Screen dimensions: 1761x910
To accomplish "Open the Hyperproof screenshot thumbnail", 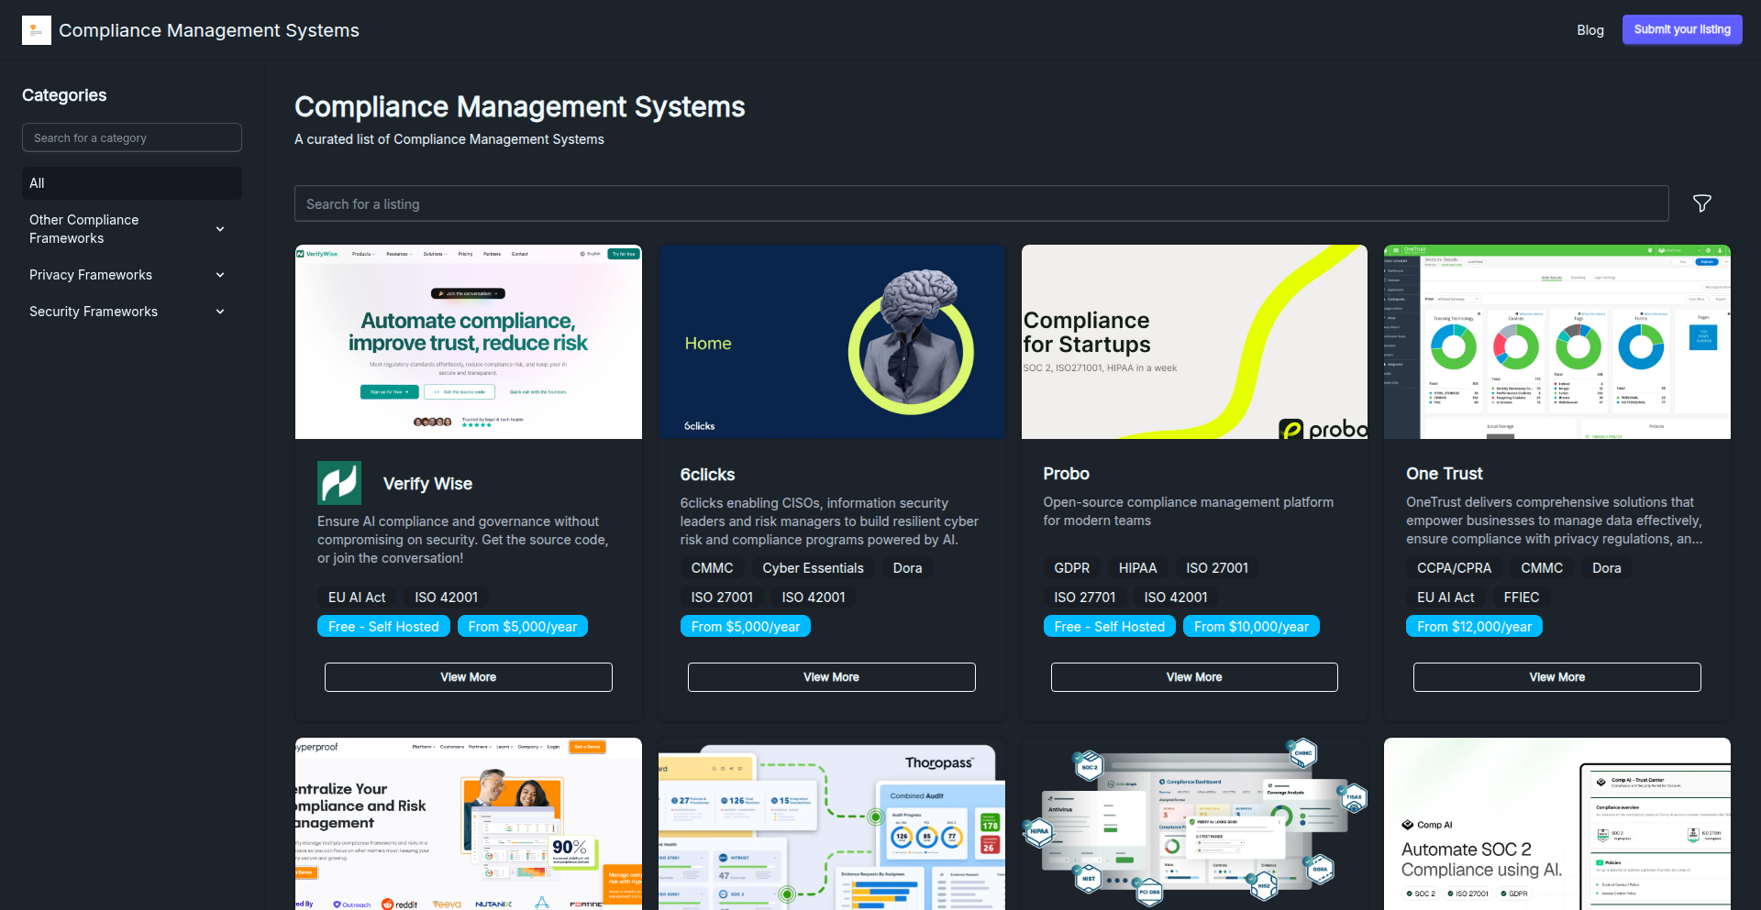I will 469,824.
